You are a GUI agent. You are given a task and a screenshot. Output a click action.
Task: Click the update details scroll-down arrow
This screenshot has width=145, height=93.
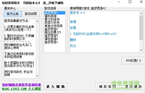tap(141, 50)
